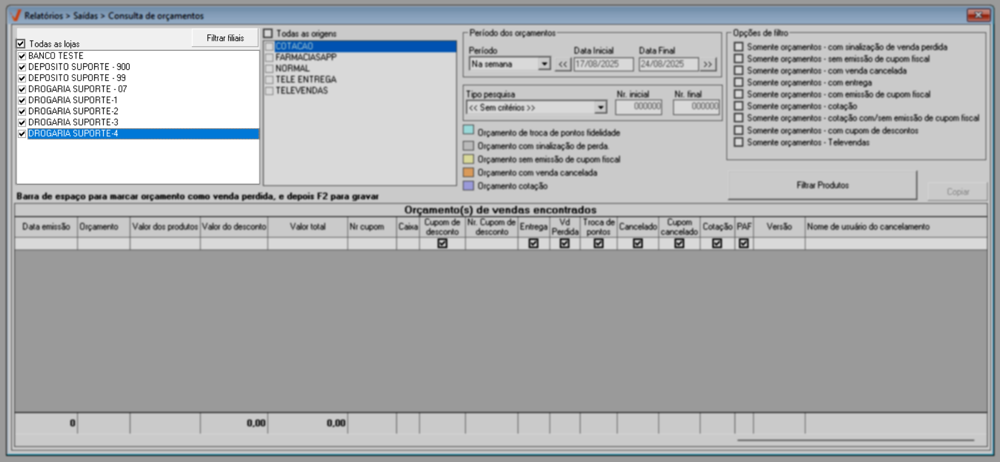Click the Filtrar filiais button

click(225, 38)
